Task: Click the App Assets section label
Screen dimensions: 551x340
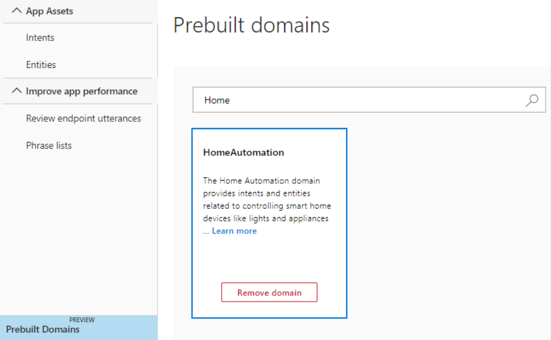Action: tap(49, 11)
